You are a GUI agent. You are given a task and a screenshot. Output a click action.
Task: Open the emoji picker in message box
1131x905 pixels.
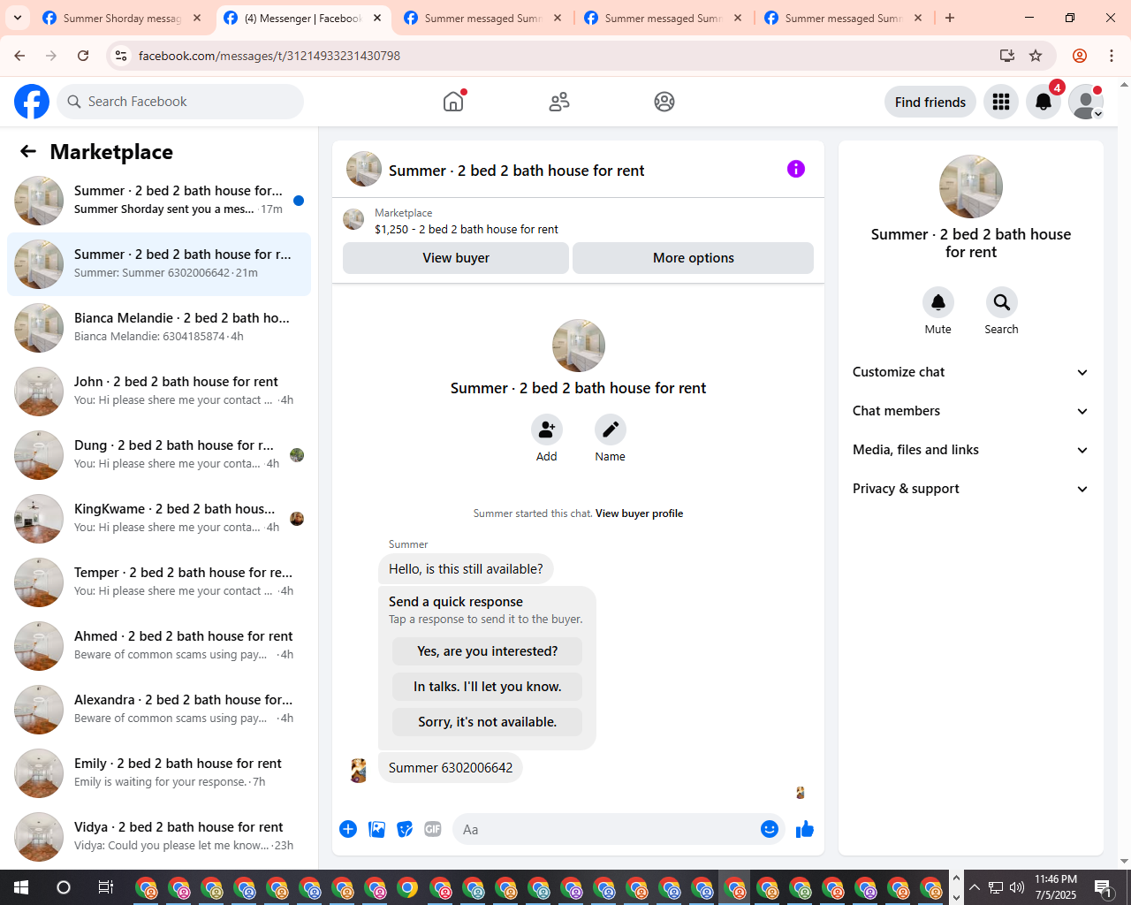pos(770,829)
